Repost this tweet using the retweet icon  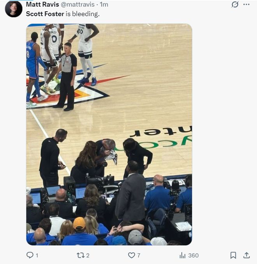[x=80, y=255]
